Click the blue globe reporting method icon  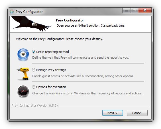[x=23, y=55]
